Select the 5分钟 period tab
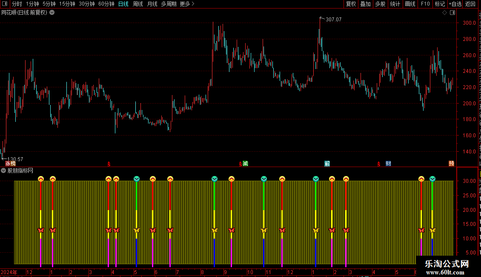This screenshot has width=481, height=277. pyautogui.click(x=49, y=4)
